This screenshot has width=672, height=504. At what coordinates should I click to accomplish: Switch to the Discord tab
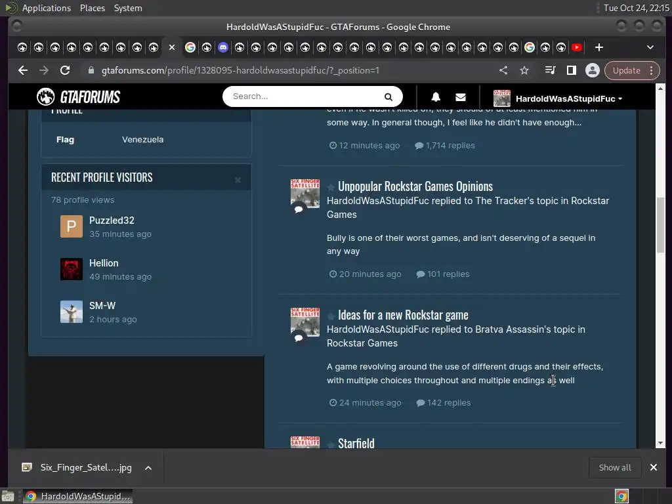point(223,47)
